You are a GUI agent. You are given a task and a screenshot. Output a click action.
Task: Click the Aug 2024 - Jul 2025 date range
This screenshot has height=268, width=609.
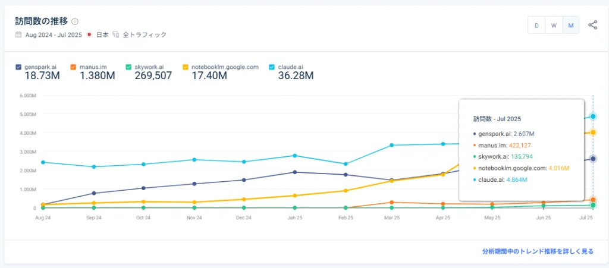pyautogui.click(x=54, y=34)
